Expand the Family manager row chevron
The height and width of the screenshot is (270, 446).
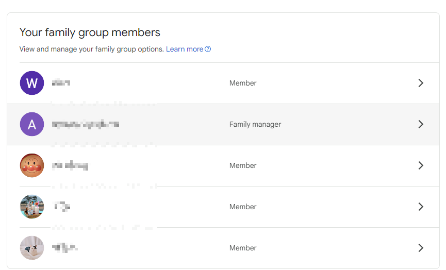pyautogui.click(x=421, y=124)
